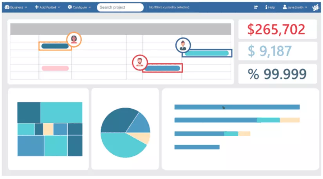The height and width of the screenshot is (179, 323).
Task: Click the pink task bar in the Gantt
Action: point(55,68)
